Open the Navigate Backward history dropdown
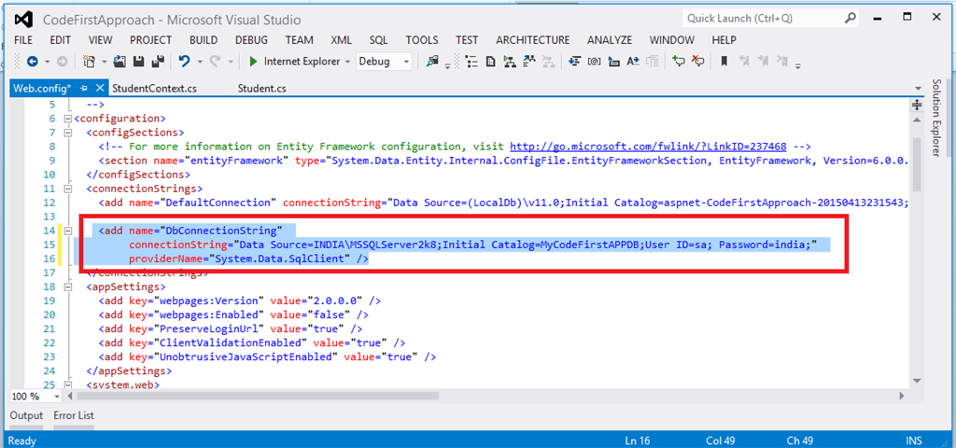This screenshot has height=448, width=956. tap(47, 62)
